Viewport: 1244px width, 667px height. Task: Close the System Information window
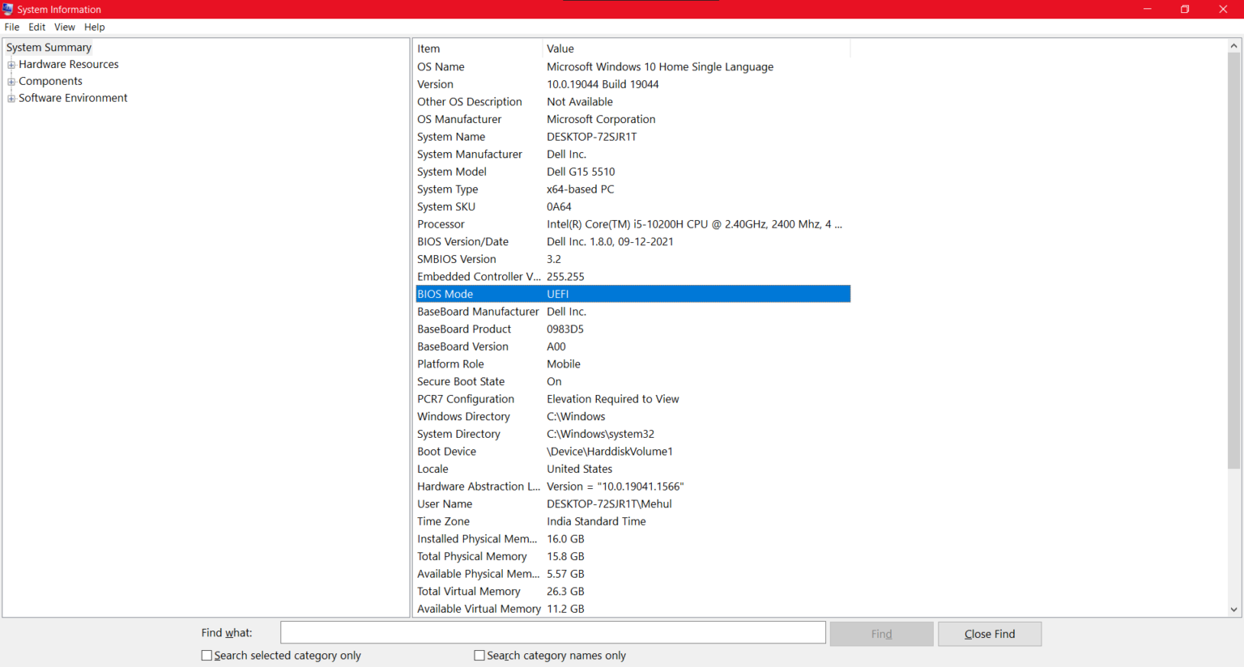click(1223, 9)
